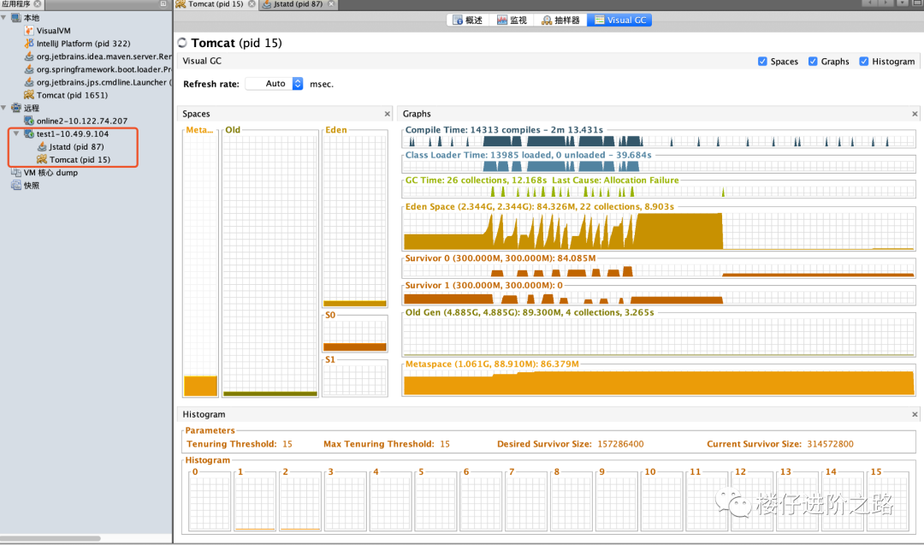The width and height of the screenshot is (924, 545).
Task: Click the Tenuring Threshold value 15
Action: tap(287, 444)
